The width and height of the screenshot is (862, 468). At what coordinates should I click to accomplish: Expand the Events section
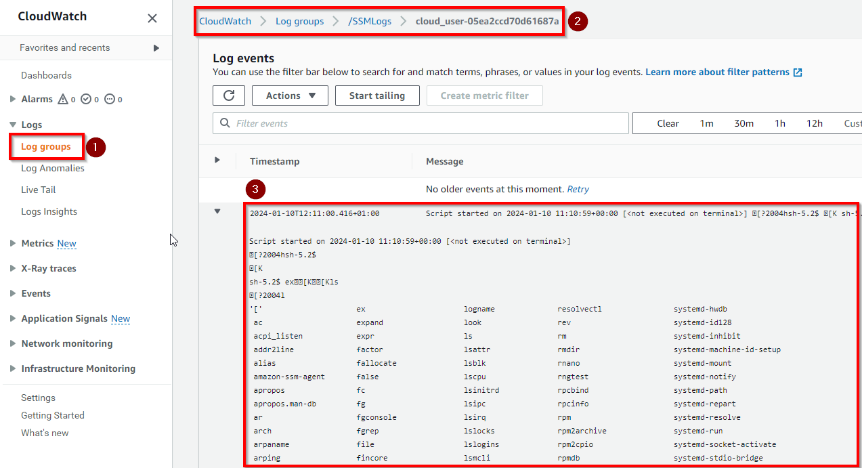[13, 293]
